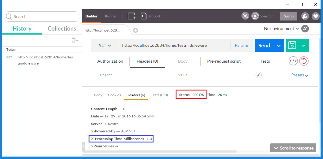Image resolution: width=323 pixels, height=159 pixels.
Task: Click the Server → Kestrel header row
Action: point(105,124)
